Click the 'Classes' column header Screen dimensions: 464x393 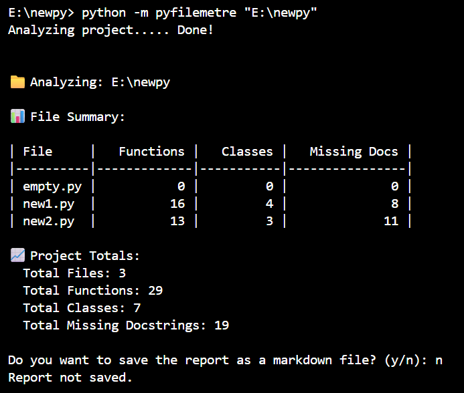tap(247, 151)
